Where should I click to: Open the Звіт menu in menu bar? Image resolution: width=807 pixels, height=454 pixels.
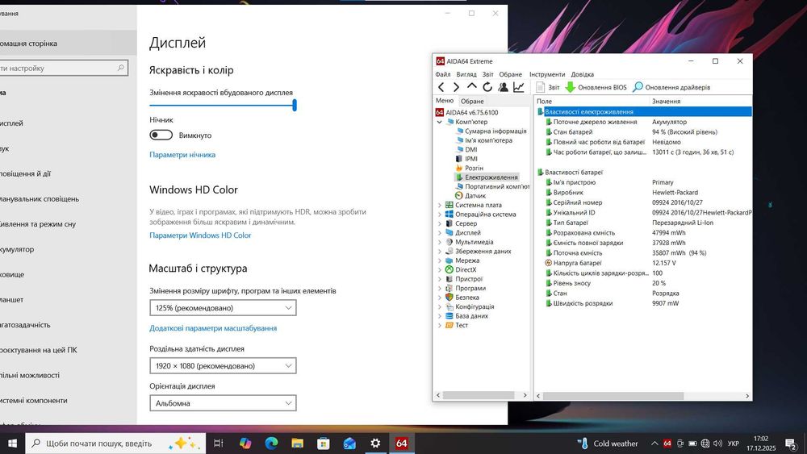[x=488, y=74]
